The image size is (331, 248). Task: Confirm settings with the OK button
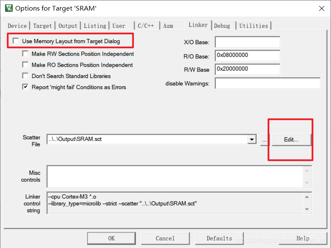[111, 238]
